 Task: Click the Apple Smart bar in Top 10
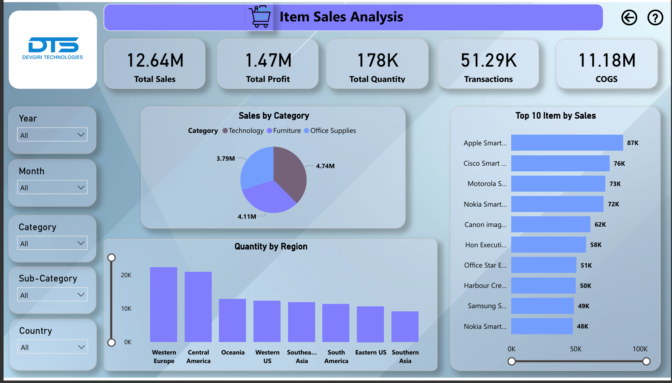point(567,143)
